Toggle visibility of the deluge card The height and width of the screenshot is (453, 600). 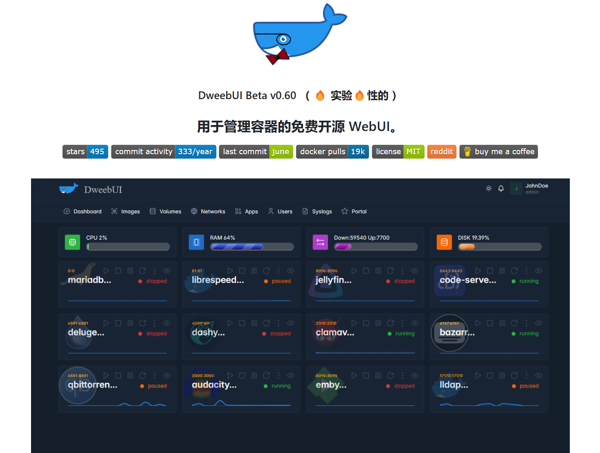[x=167, y=323]
